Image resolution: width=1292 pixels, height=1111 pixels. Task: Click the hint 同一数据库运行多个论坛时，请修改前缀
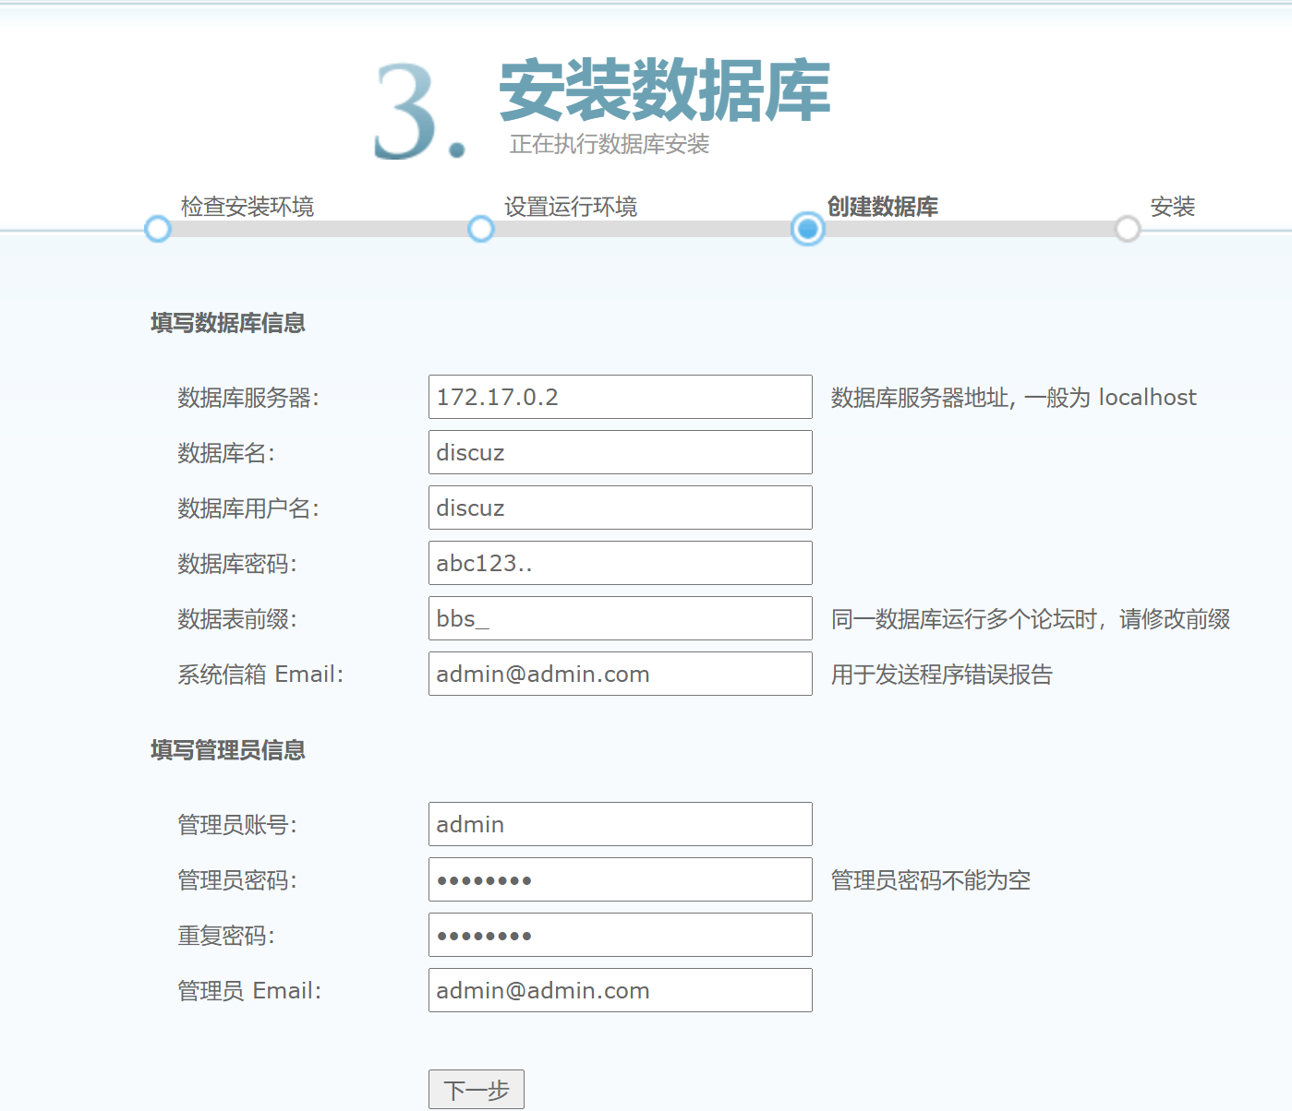(1031, 619)
